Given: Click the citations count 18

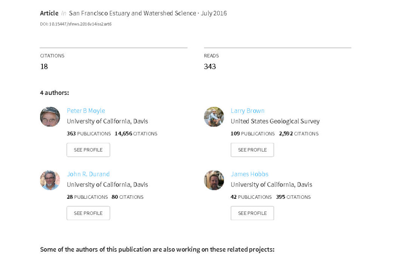Looking at the screenshot, I should (44, 66).
